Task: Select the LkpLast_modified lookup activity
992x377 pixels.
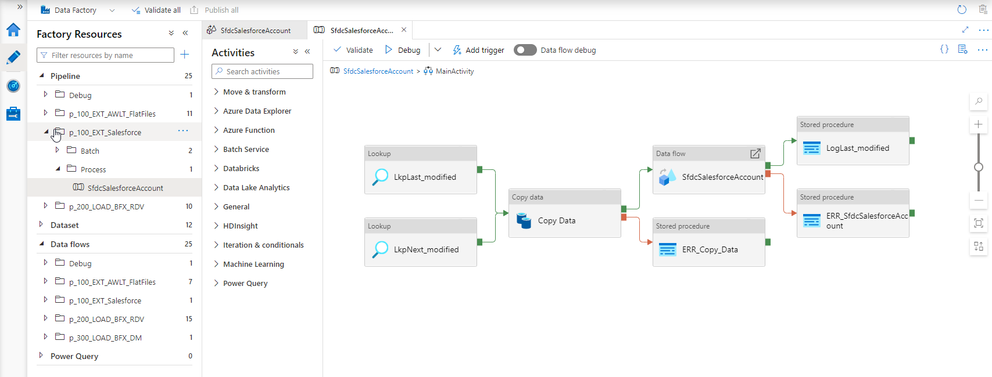Action: [x=421, y=169]
